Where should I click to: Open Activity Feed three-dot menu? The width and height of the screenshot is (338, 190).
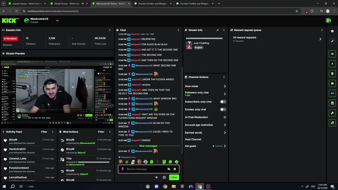(53, 132)
